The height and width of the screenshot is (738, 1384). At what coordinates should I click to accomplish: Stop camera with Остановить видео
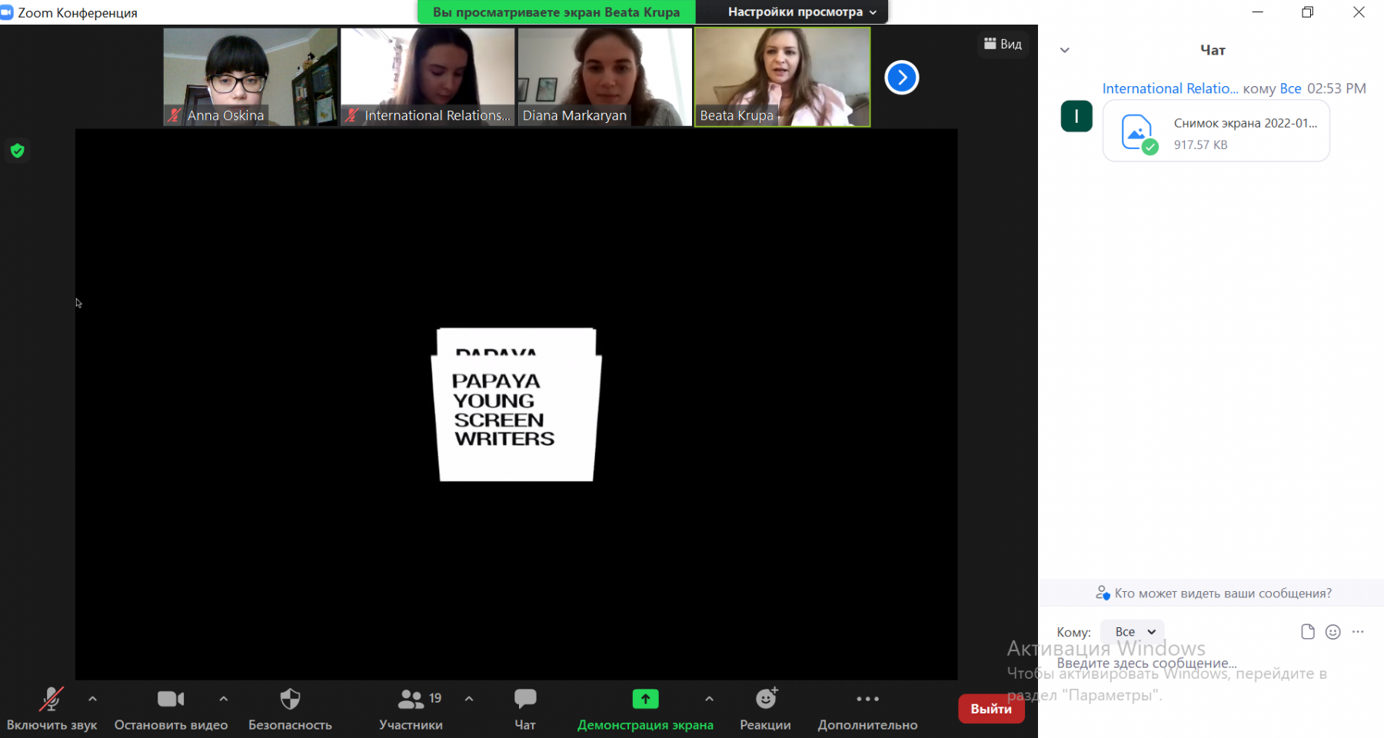(x=171, y=709)
